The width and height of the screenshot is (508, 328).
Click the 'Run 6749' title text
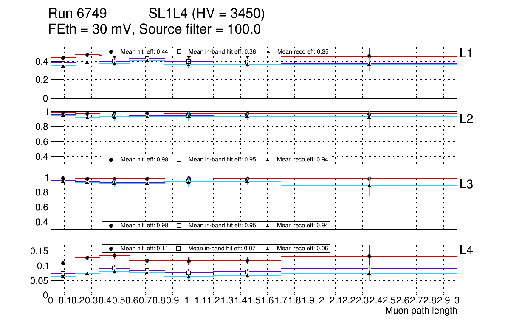pos(77,14)
